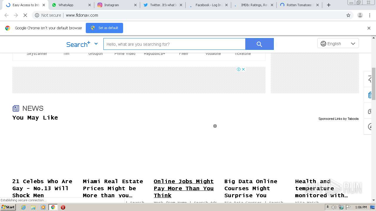The width and height of the screenshot is (376, 211).
Task: Select the Chrome taskbar button
Action: pos(53,207)
